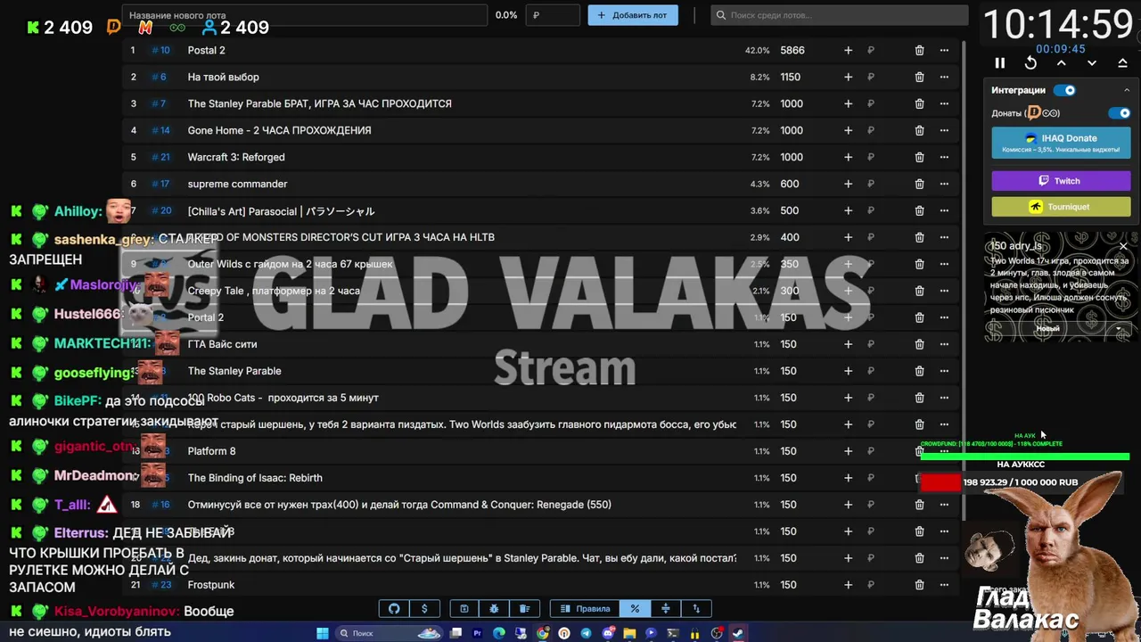Viewport: 1141px width, 642px height.
Task: Click the sort arrows icon in the bottom toolbar
Action: (x=696, y=609)
